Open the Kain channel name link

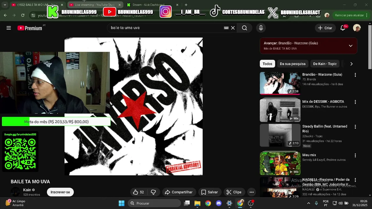pyautogui.click(x=27, y=190)
